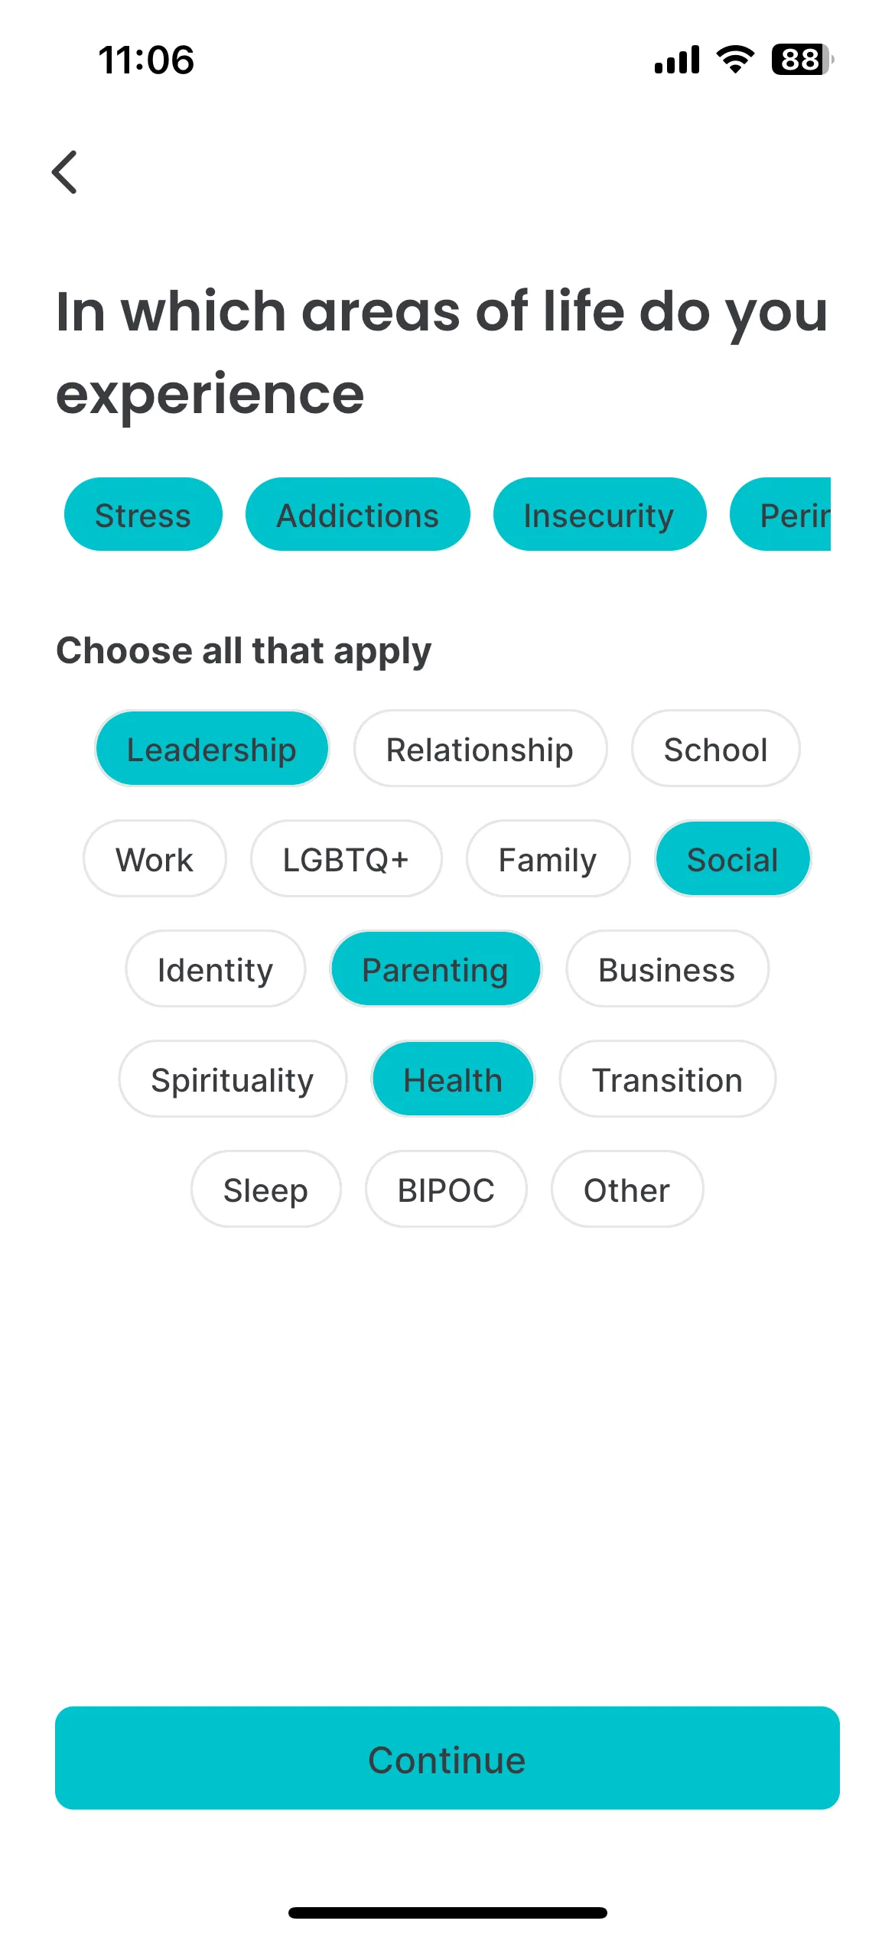
Task: Tap the Addictions tag
Action: (x=358, y=515)
